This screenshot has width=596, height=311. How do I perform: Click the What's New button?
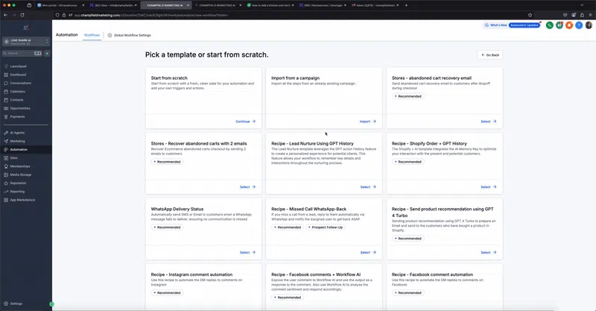(495, 25)
